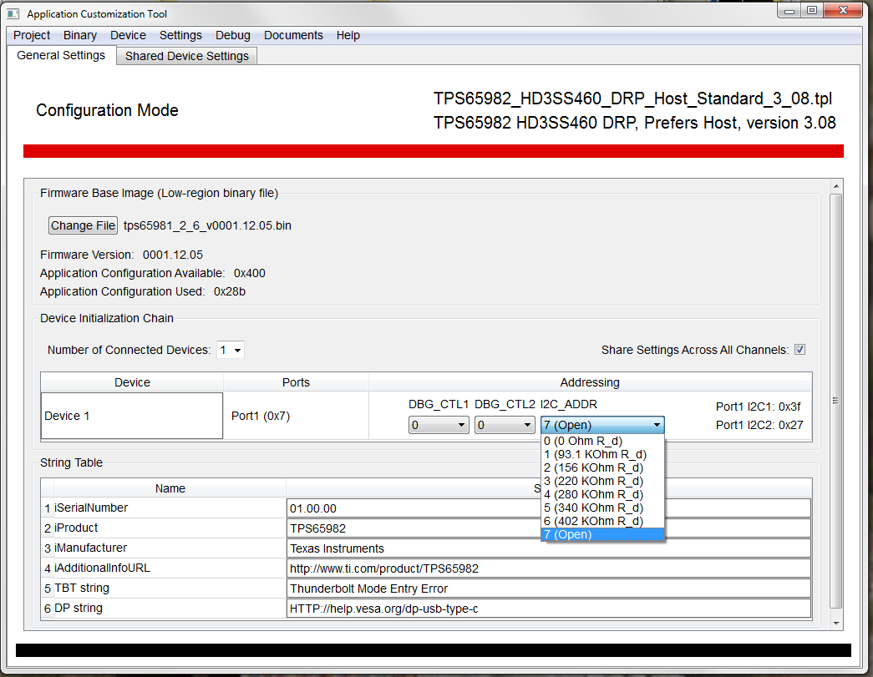Close the Application Customization Tool window
873x677 pixels.
[843, 11]
